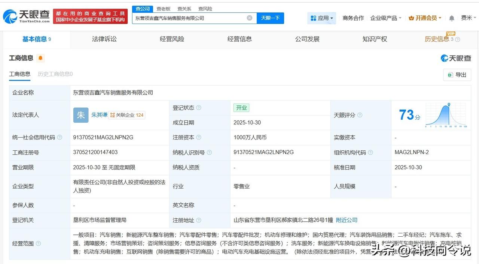Click the 朱 avatar of legal representative

pos(80,115)
